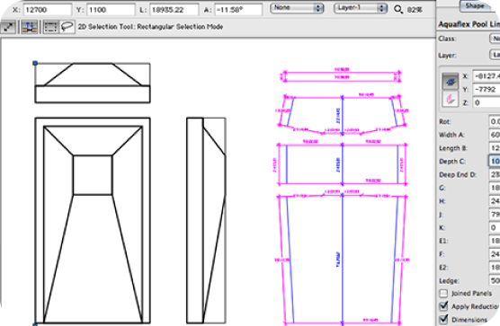Click the highlighted Depth C value field
500x326 pixels.
(495, 161)
